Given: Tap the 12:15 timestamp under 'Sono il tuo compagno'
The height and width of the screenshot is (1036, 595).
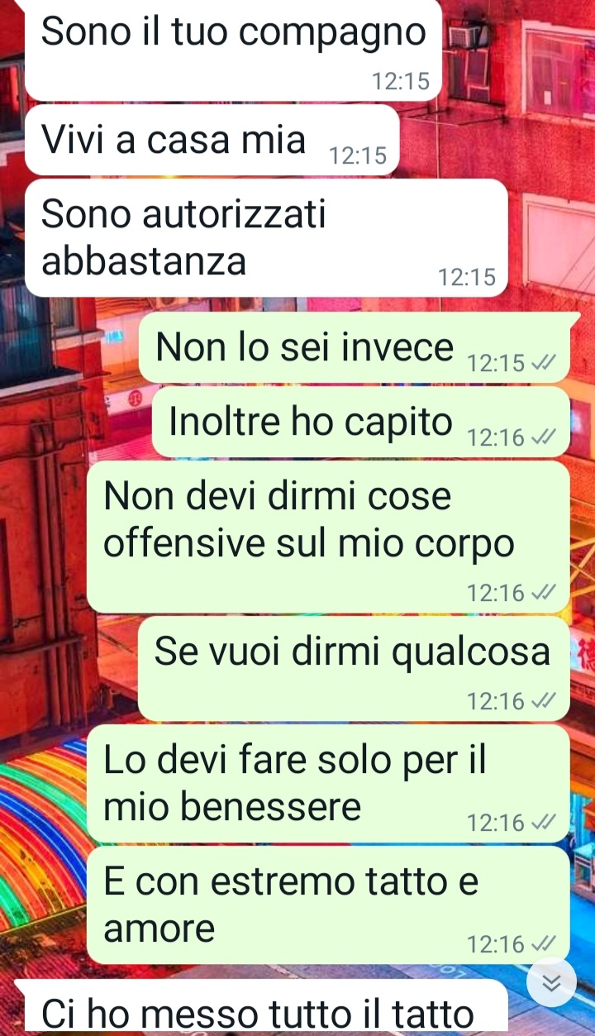Looking at the screenshot, I should click(401, 81).
